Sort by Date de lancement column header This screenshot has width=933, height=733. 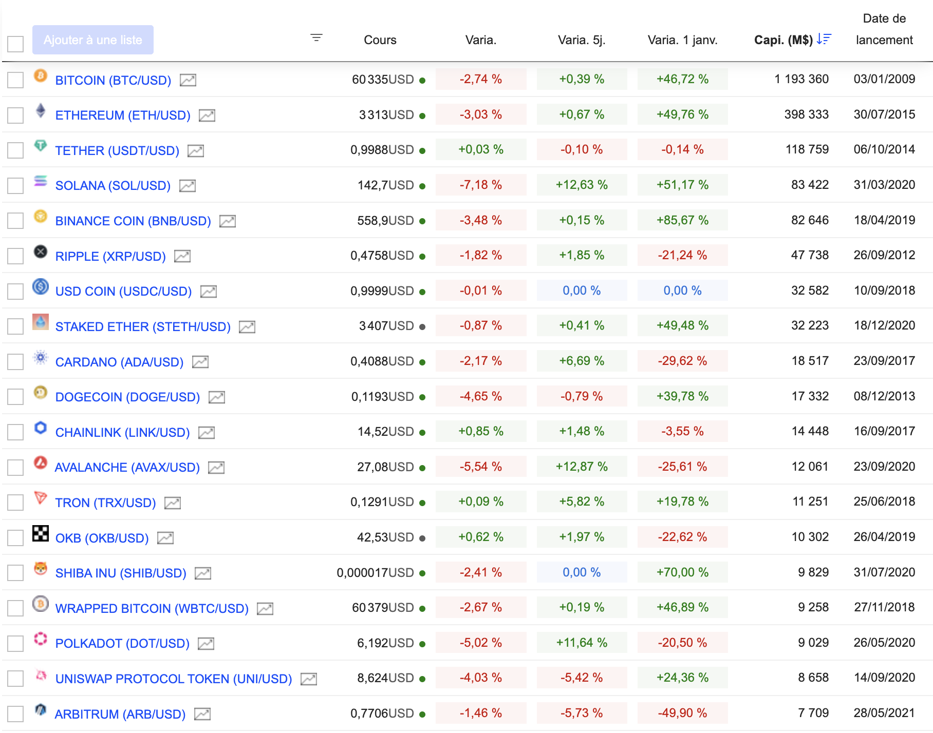(884, 29)
